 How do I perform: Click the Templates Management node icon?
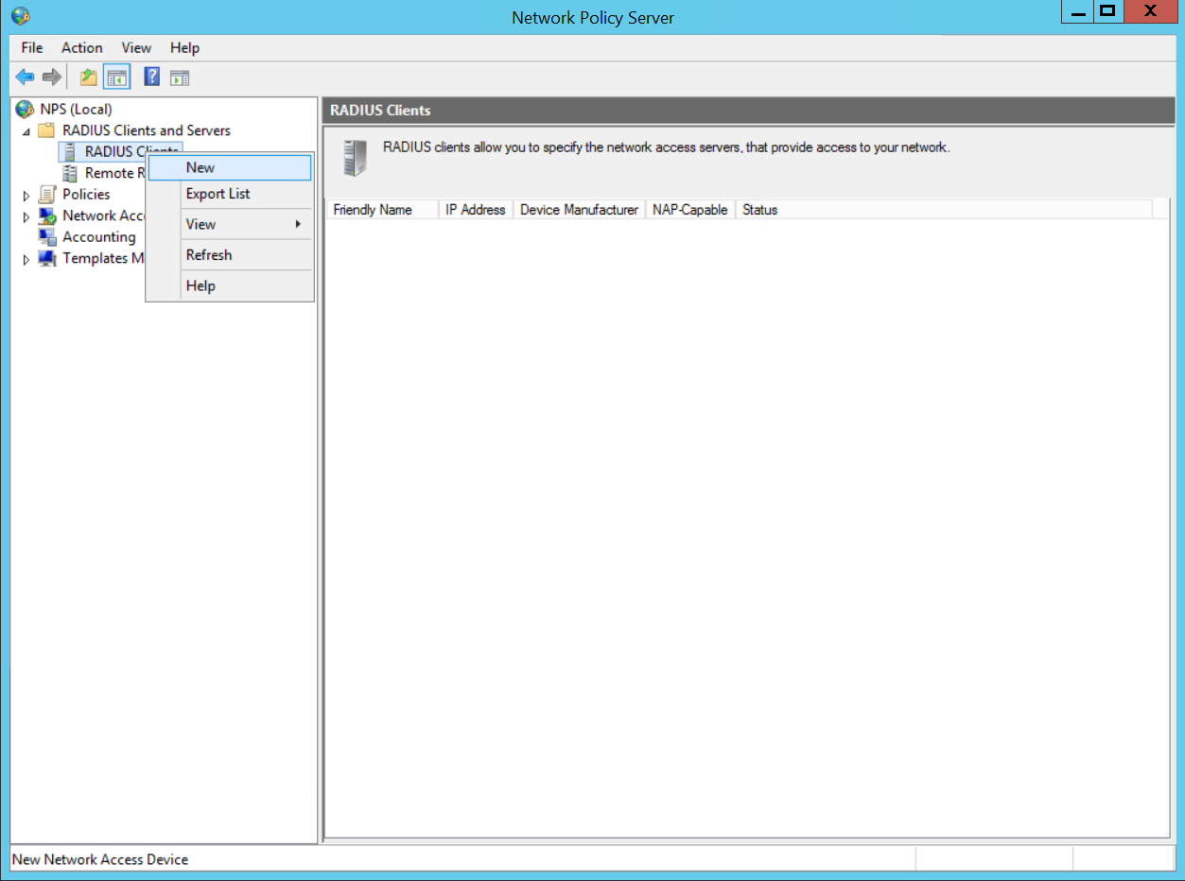[46, 258]
